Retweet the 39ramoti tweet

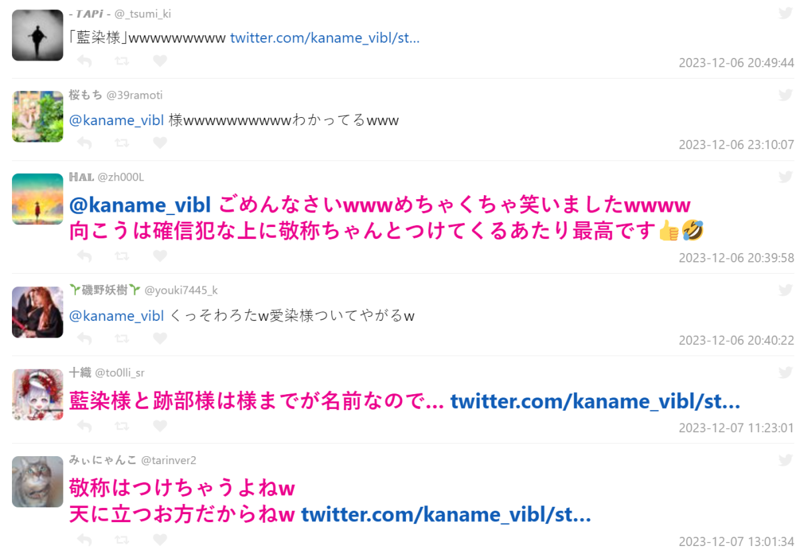point(122,143)
